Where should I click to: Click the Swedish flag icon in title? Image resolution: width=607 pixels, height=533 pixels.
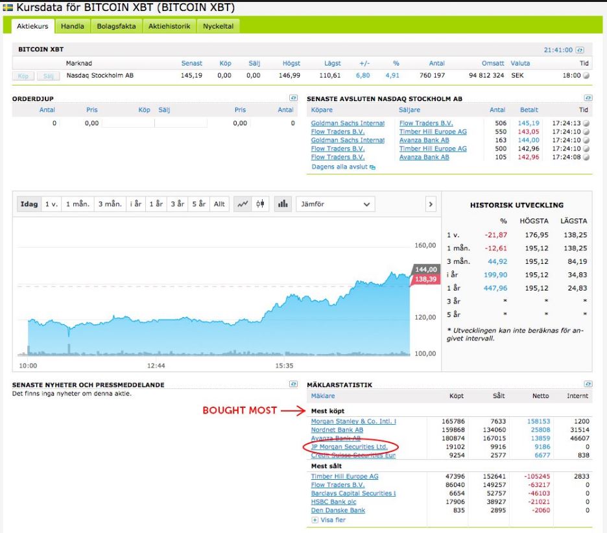click(x=7, y=8)
